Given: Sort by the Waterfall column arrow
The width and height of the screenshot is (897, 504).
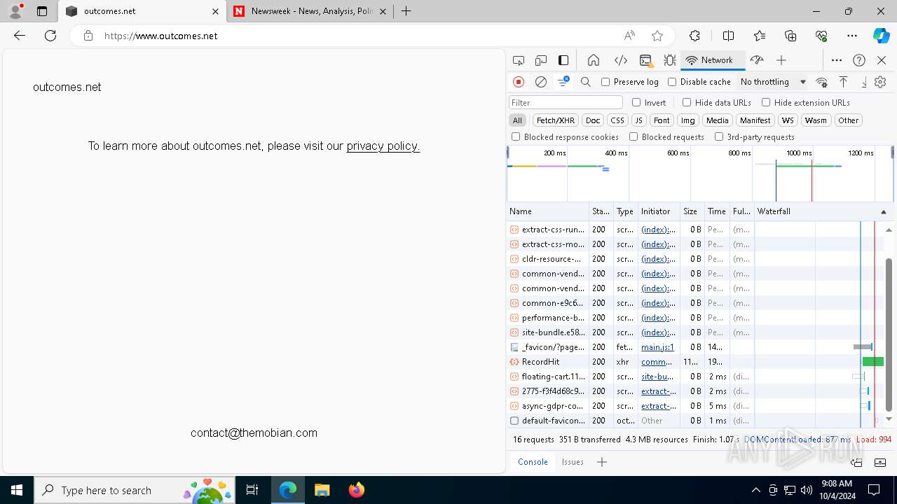Looking at the screenshot, I should click(883, 211).
